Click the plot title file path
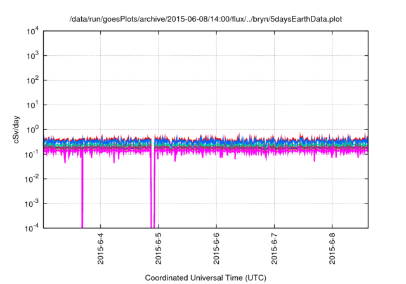Image resolution: width=406 pixels, height=284 pixels. (x=206, y=19)
